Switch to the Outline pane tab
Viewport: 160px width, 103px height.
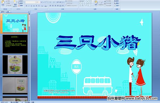click(7, 12)
